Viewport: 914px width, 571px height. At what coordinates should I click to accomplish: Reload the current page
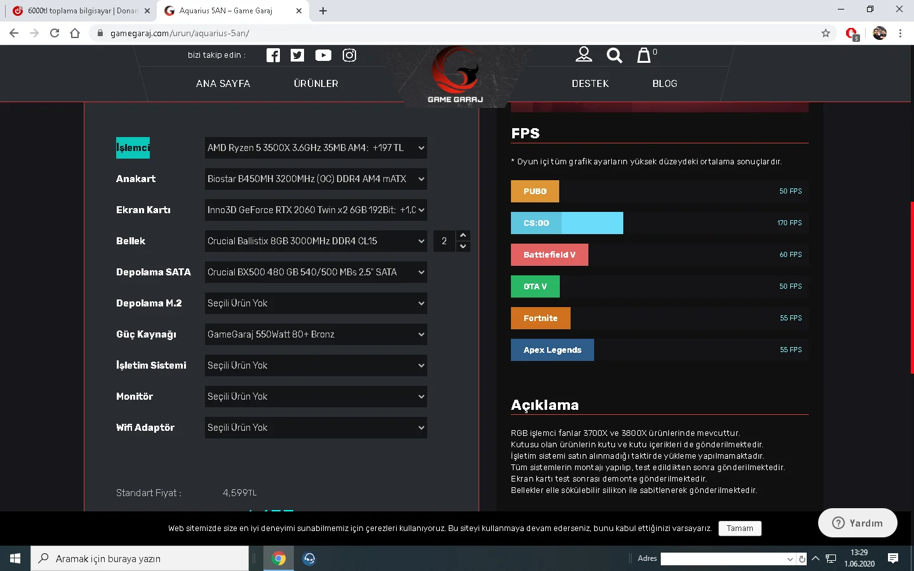point(55,33)
